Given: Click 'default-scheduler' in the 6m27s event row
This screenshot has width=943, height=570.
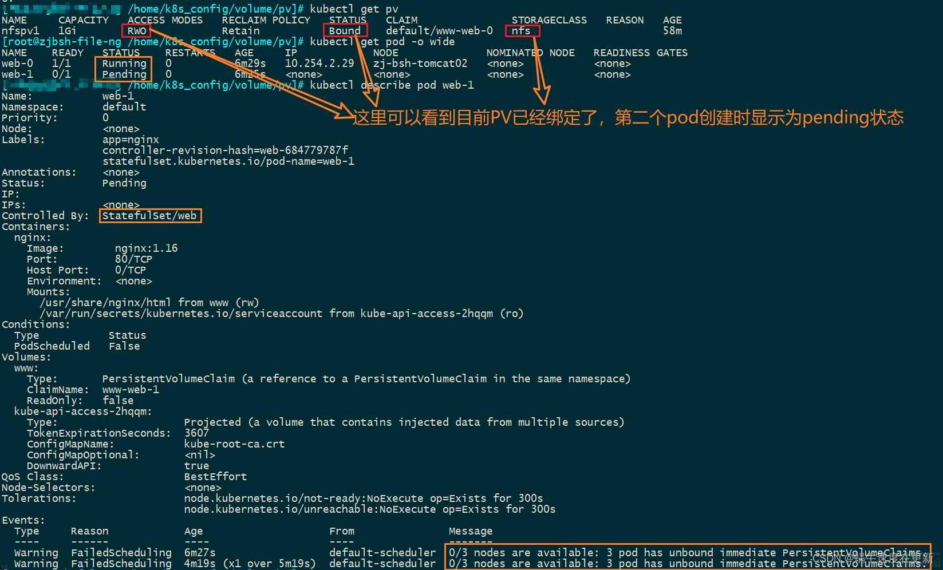Looking at the screenshot, I should click(382, 553).
